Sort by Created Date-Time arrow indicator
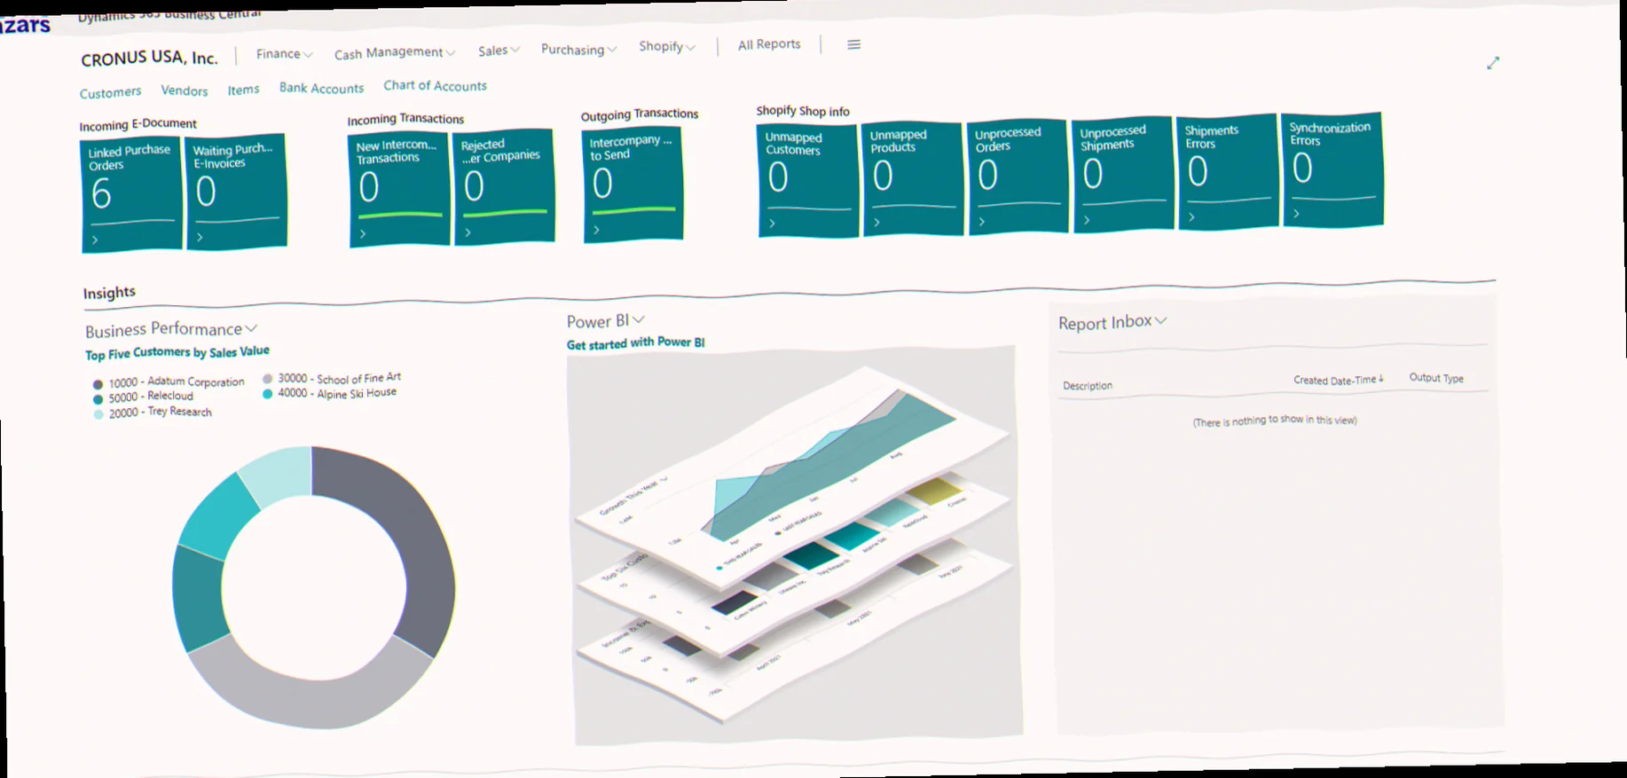Image resolution: width=1627 pixels, height=778 pixels. coord(1381,379)
